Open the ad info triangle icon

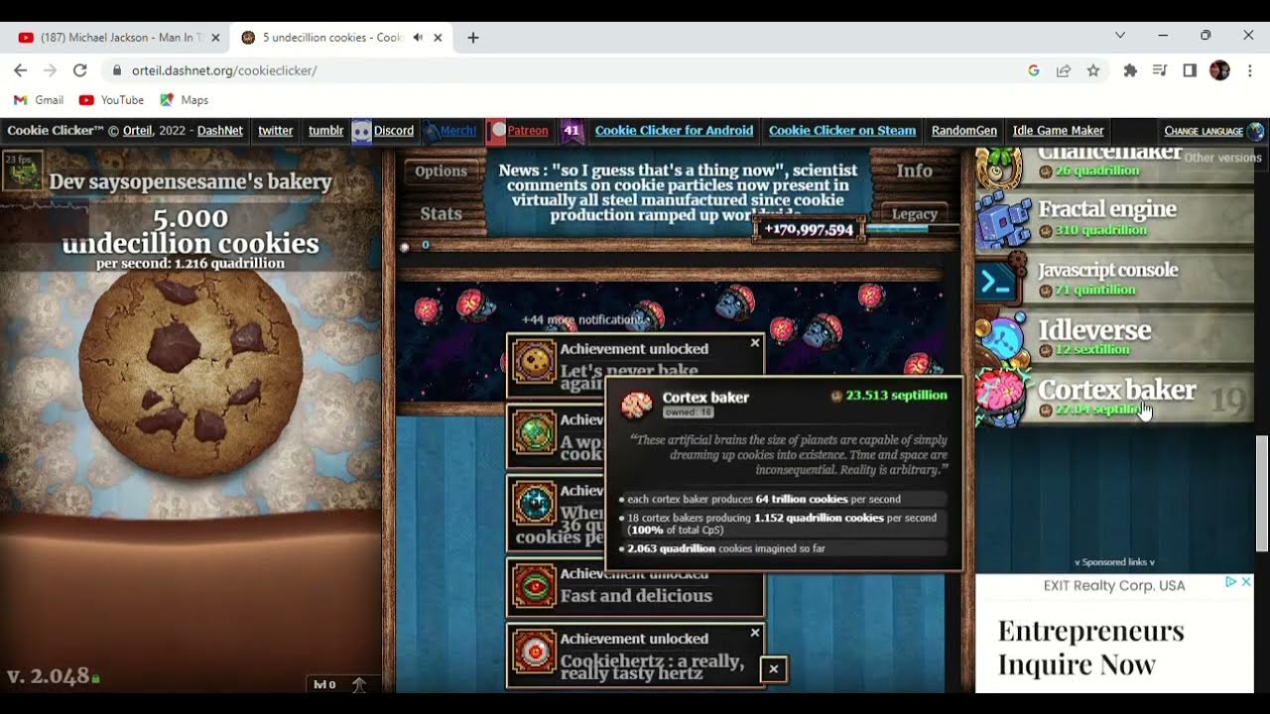coord(1230,582)
